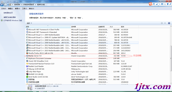This screenshot has width=172, height=92.
Task: Open the 查看(V) menu
Action: [17, 8]
